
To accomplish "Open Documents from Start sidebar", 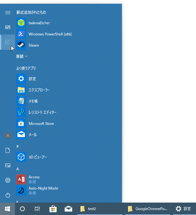I will coord(8,150).
